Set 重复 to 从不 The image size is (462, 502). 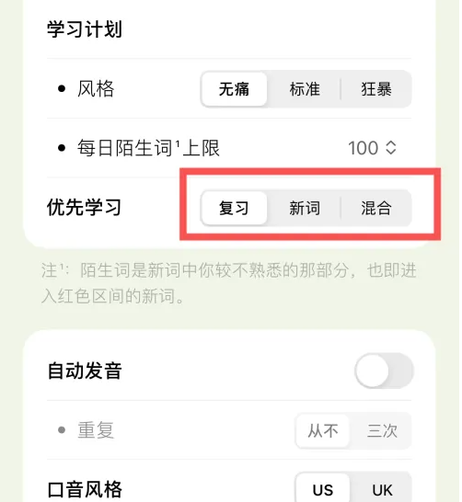click(x=323, y=430)
